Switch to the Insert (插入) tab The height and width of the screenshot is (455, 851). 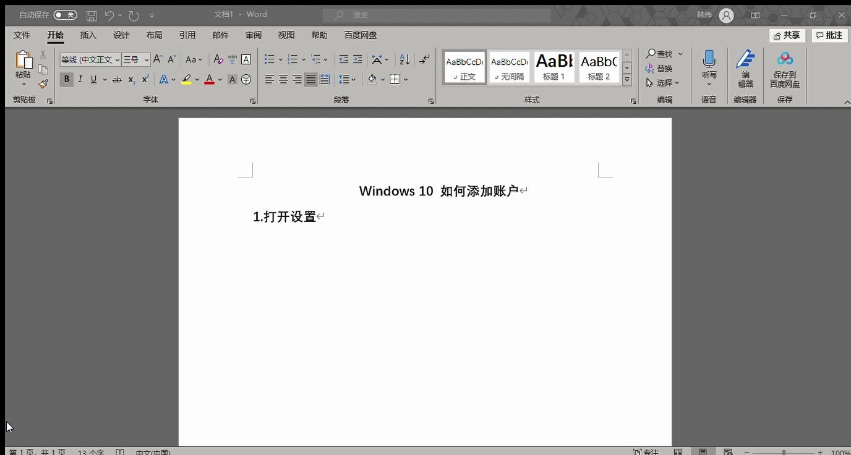(x=88, y=35)
